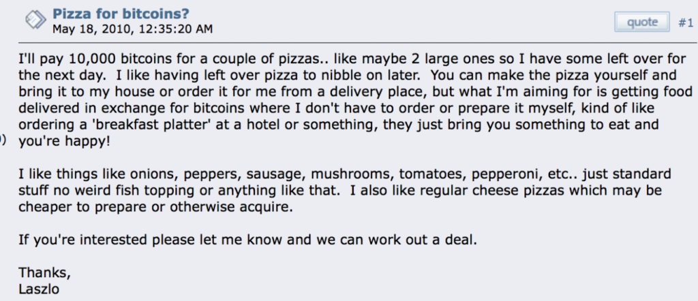This screenshot has width=698, height=301.
Task: Click the May 18, 2010 post timestamp
Action: 132,29
